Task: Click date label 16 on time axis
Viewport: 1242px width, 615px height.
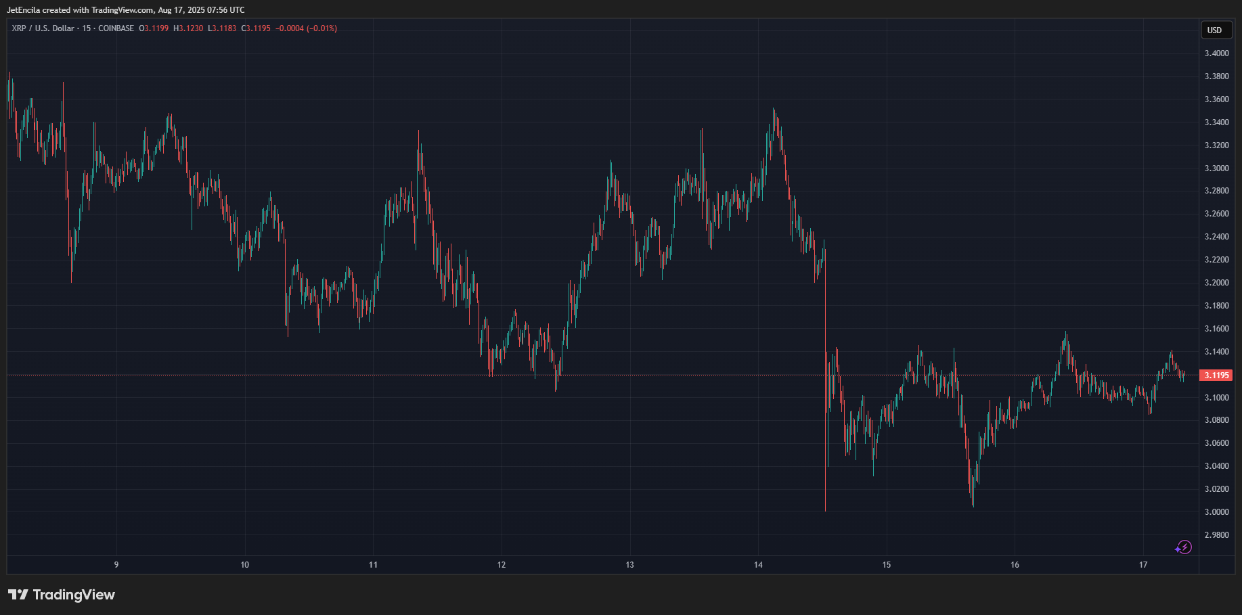Action: pos(1015,565)
